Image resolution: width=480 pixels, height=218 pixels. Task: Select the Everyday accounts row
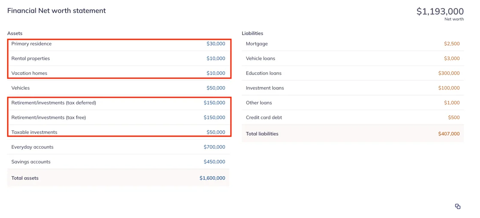118,147
